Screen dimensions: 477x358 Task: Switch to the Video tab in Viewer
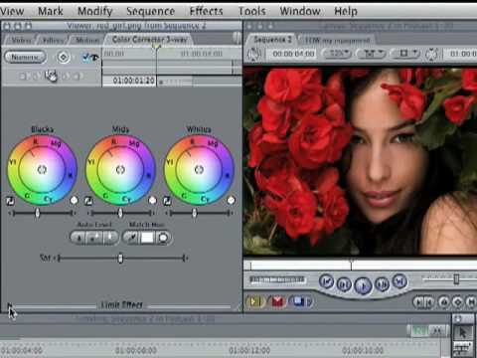pos(21,40)
